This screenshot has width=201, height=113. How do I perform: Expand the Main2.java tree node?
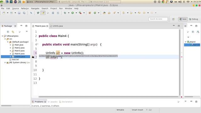[10, 48]
